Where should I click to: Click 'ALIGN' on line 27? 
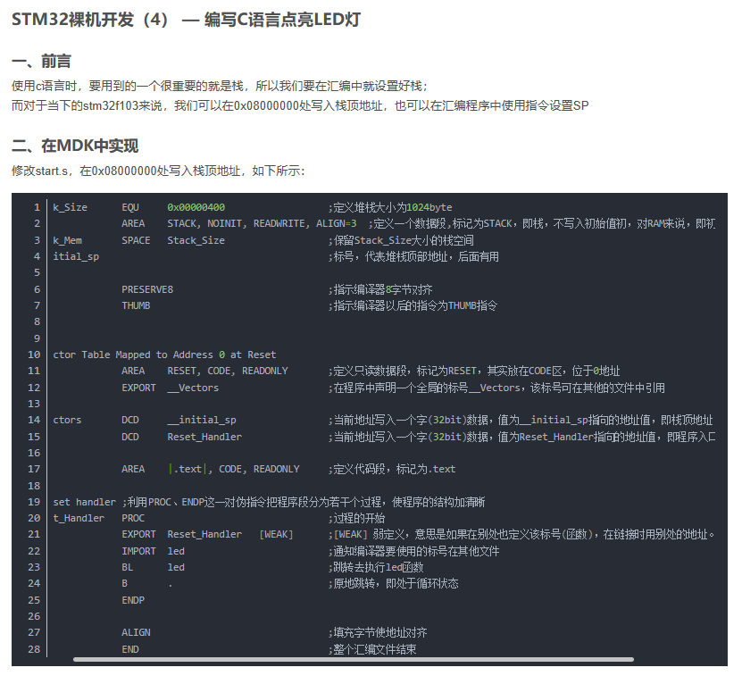136,632
